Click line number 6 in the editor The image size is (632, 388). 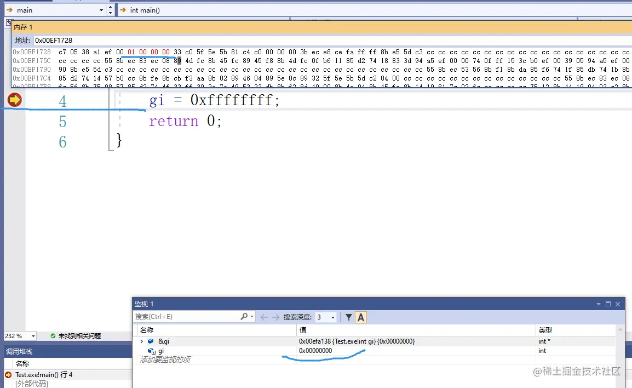[62, 141]
